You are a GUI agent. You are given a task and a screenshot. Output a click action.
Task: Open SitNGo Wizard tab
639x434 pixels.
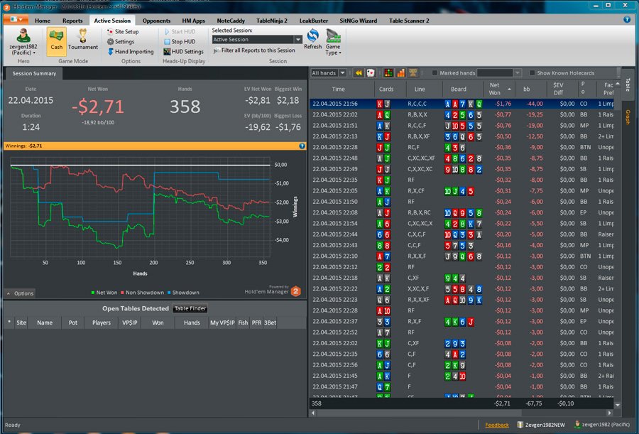pyautogui.click(x=359, y=21)
